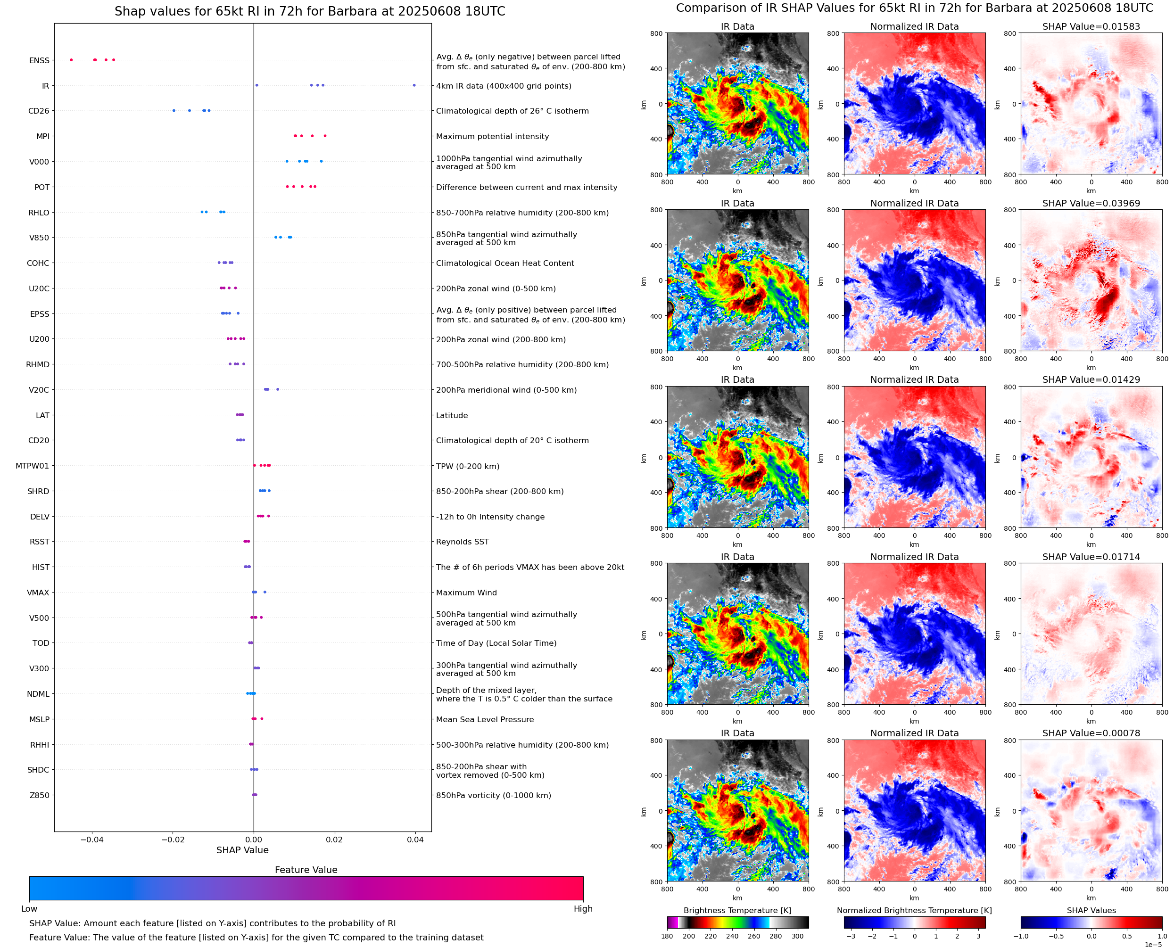The width and height of the screenshot is (1174, 947).
Task: Click the Comparison of IR SHAP title
Action: (914, 8)
